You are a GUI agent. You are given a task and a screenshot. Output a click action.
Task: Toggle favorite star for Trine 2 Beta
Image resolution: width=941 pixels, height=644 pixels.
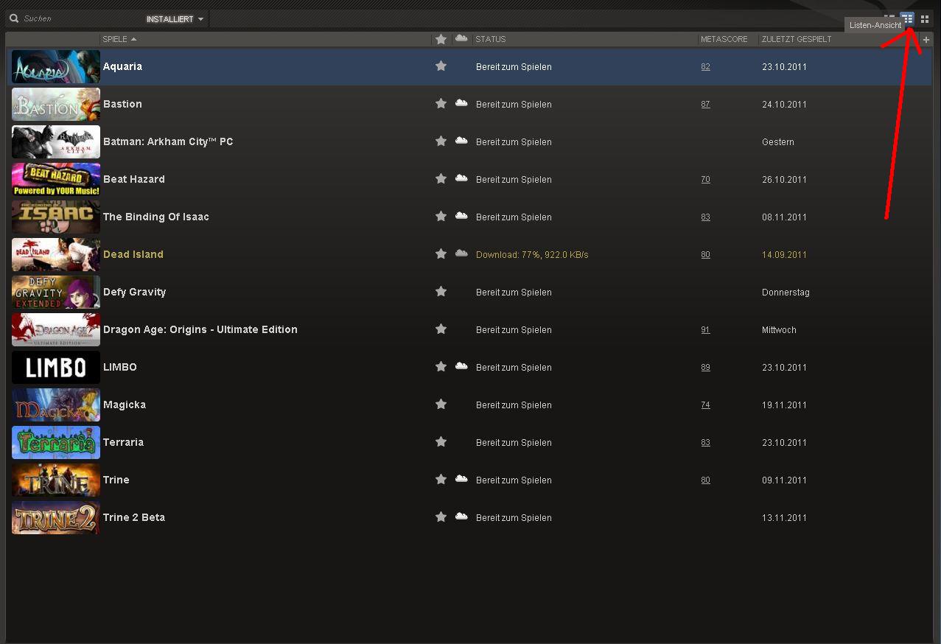(x=441, y=517)
